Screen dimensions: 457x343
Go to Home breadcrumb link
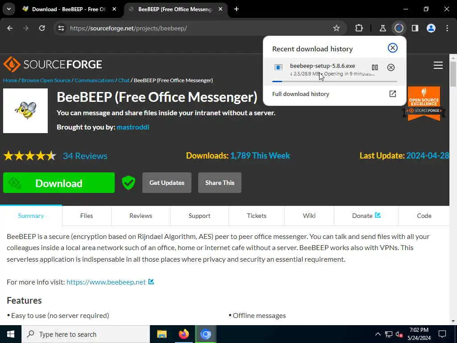(x=10, y=80)
